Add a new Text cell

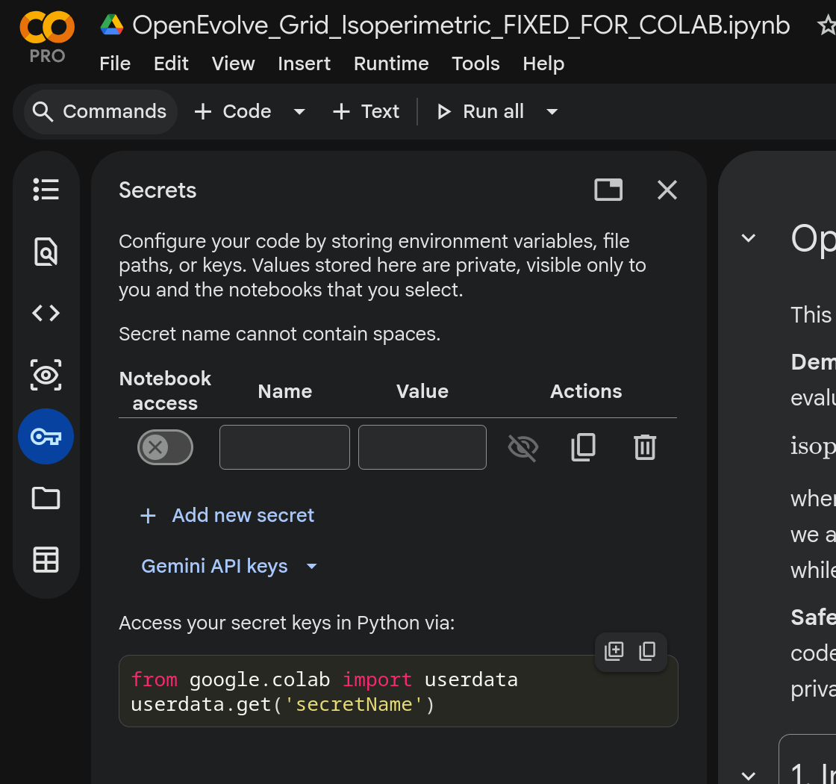pyautogui.click(x=366, y=111)
